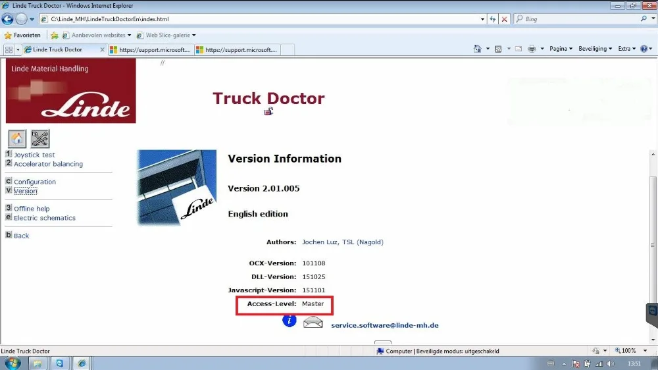Click the page vertical scrollbar
This screenshot has height=370, width=658.
pos(653,247)
